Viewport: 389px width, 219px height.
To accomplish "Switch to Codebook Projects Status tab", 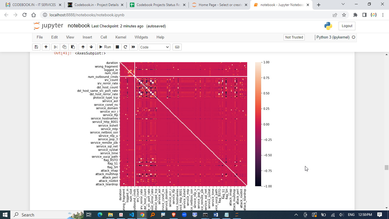I will [x=157, y=5].
